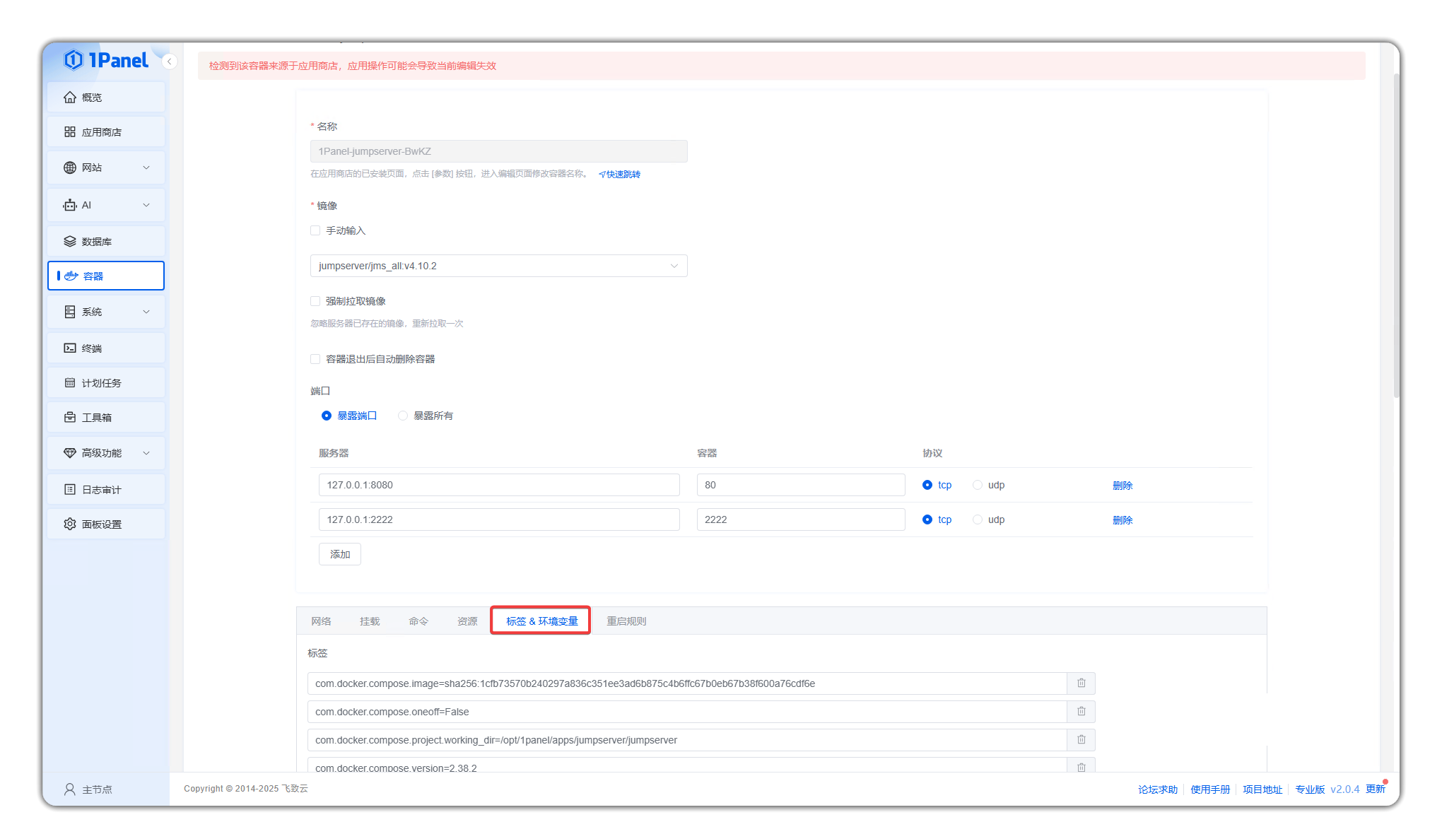
Task: Choose tcp for port 2222 row
Action: 927,519
